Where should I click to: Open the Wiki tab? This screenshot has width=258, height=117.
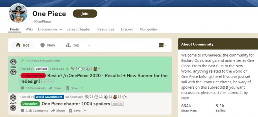pyautogui.click(x=29, y=29)
